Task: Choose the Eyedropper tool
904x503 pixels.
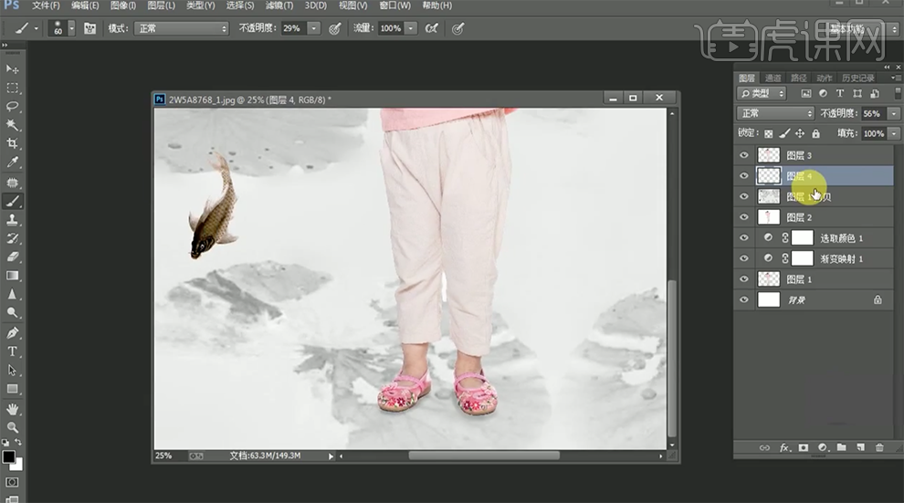Action: [12, 162]
